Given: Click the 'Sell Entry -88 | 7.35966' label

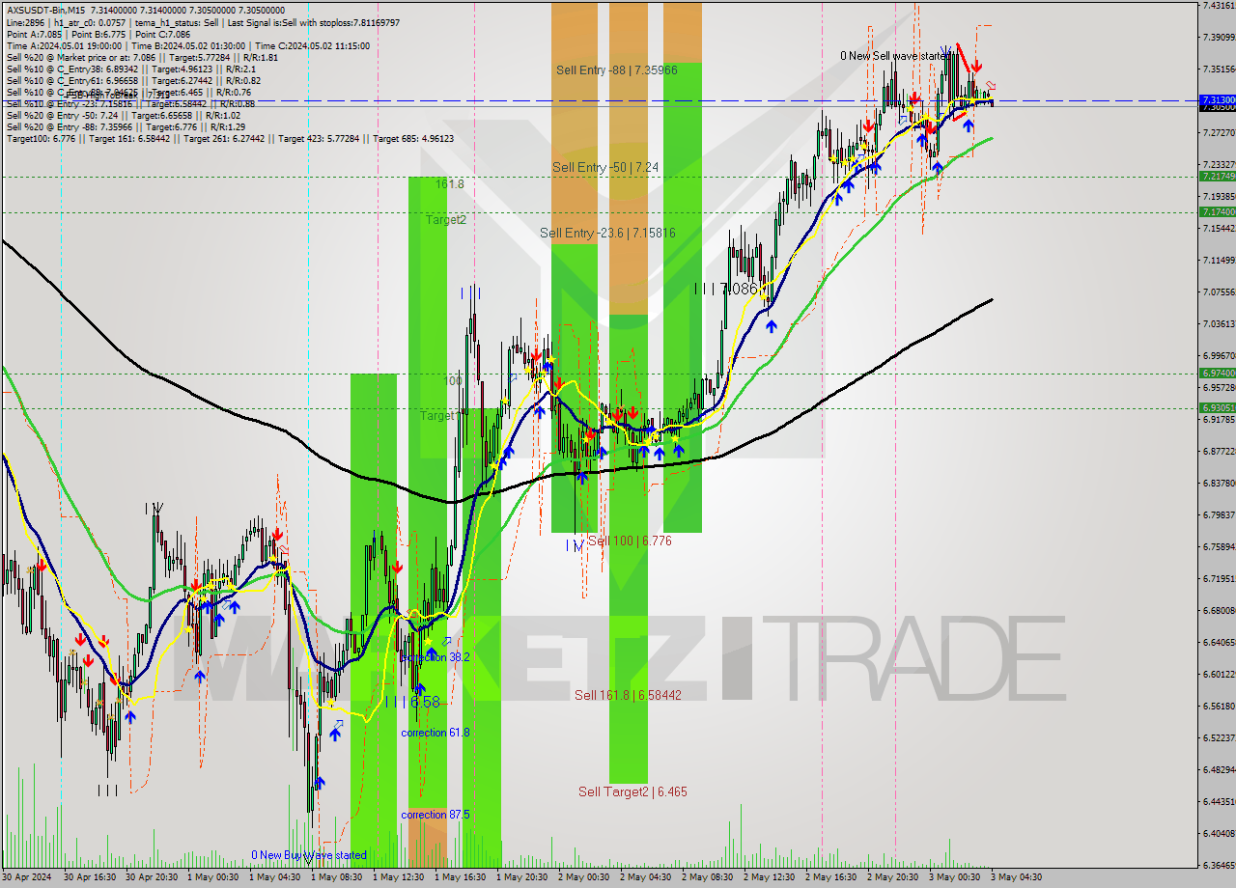Looking at the screenshot, I should (x=616, y=70).
